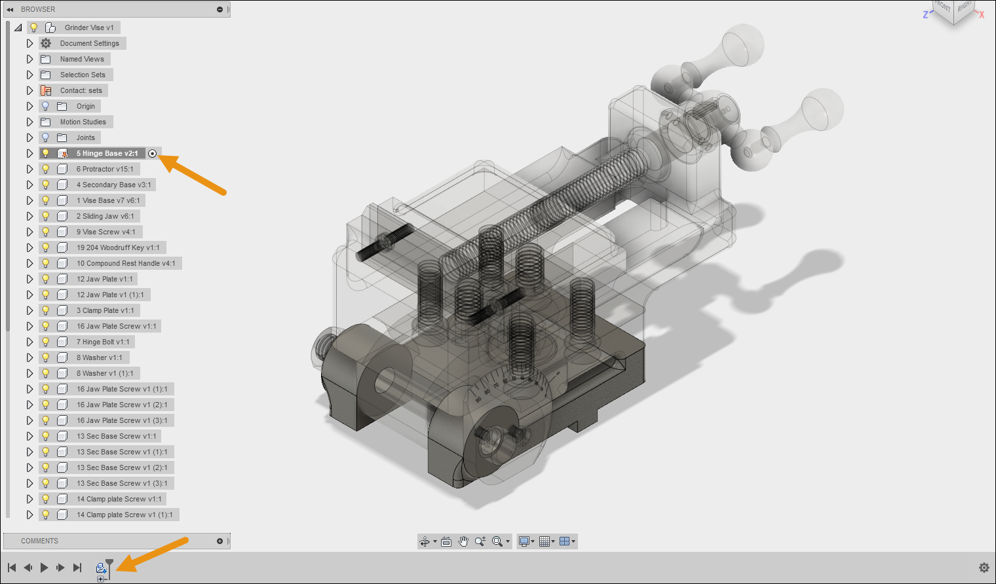Hide the 4 Secondary Base component
The height and width of the screenshot is (584, 996).
pos(45,185)
